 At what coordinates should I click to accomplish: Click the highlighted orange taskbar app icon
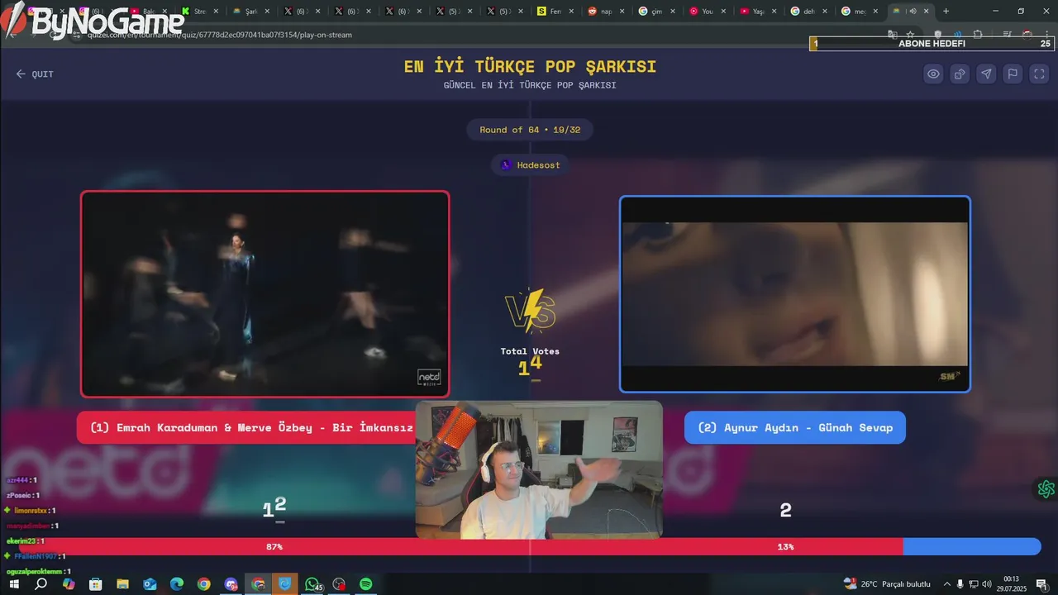tap(285, 584)
